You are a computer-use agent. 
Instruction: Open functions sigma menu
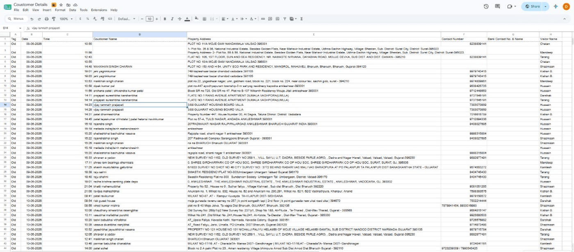coord(302,19)
